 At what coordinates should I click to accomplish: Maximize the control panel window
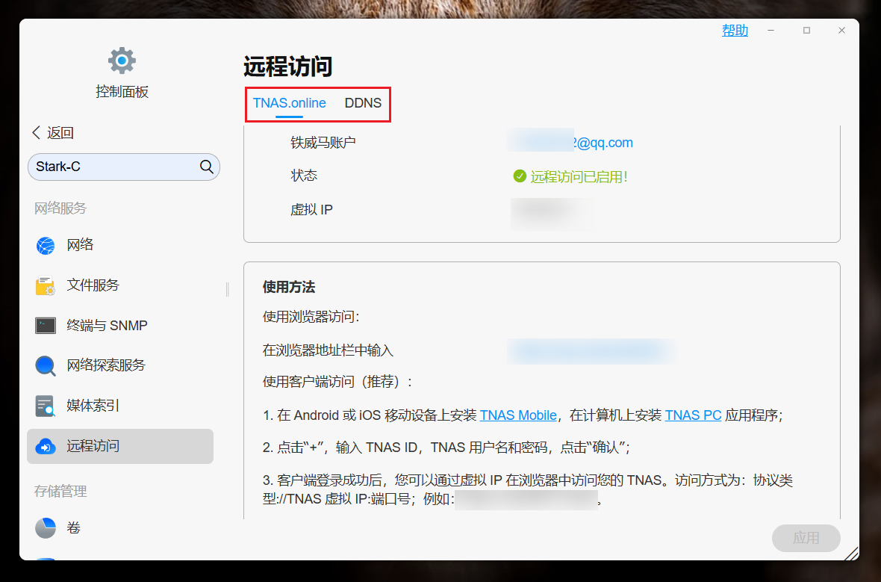(806, 31)
